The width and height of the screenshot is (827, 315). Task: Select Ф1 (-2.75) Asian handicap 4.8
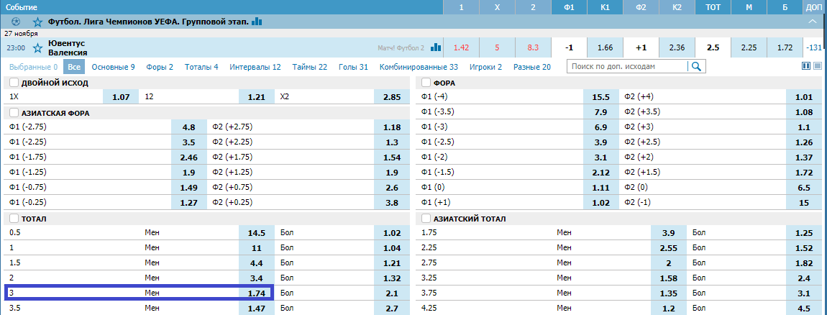click(189, 127)
